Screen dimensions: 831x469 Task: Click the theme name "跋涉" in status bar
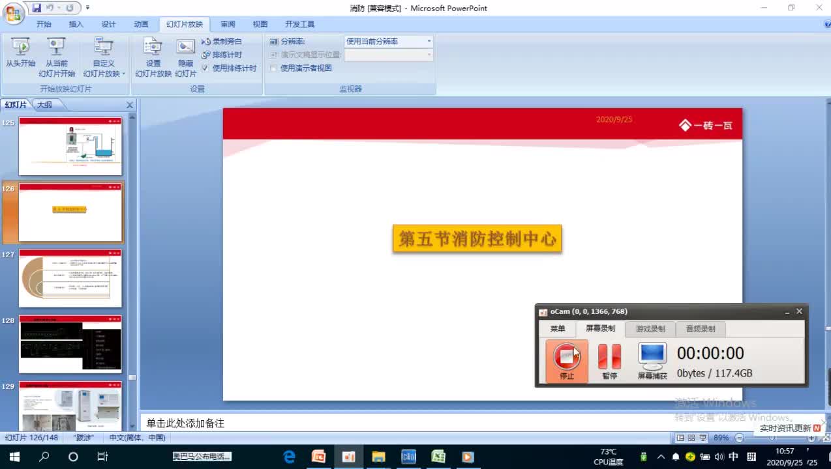pyautogui.click(x=83, y=438)
